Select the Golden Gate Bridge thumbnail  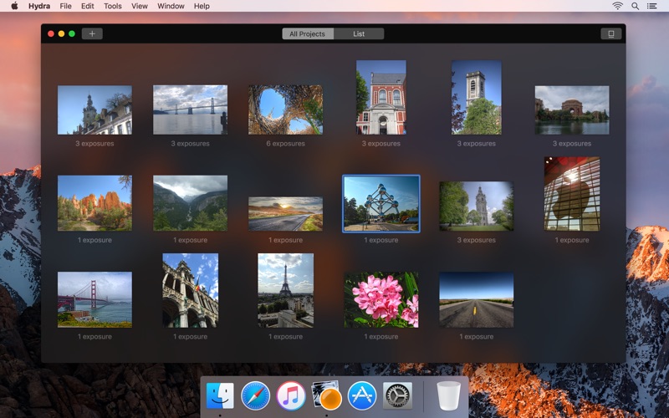pyautogui.click(x=94, y=299)
